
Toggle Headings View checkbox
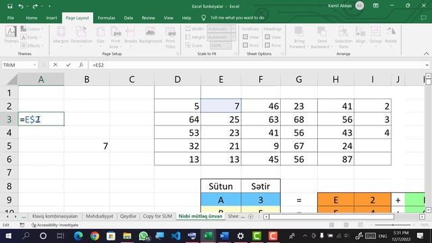267,37
